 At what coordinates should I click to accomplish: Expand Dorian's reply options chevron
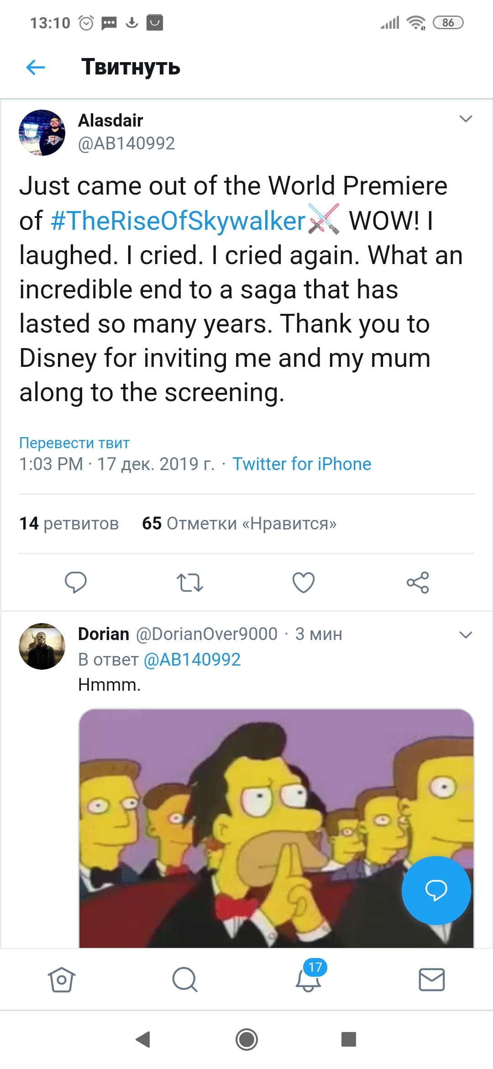pyautogui.click(x=465, y=635)
